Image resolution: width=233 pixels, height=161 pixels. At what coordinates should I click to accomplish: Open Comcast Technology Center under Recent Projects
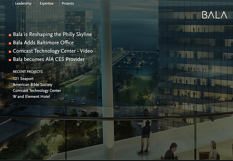37,91
